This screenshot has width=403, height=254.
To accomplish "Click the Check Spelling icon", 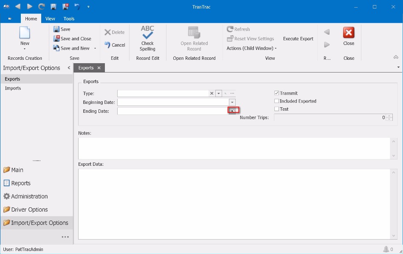I will tap(147, 33).
